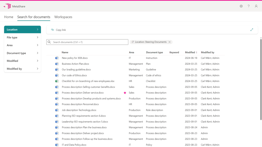The width and height of the screenshot is (262, 147).
Task: Click Word icon for IT and Data Policy.docx
Action: tap(57, 145)
